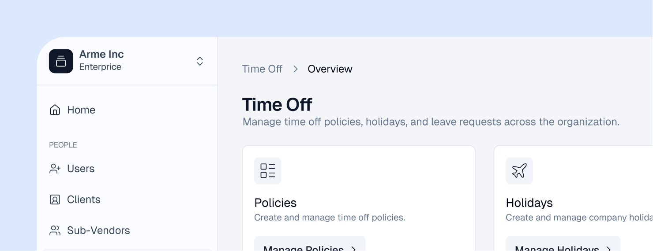Click the Time Off breadcrumb link

(x=262, y=69)
